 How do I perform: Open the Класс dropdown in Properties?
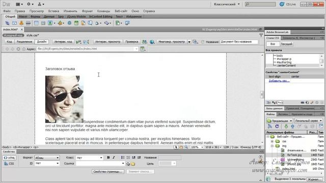tap(90, 158)
